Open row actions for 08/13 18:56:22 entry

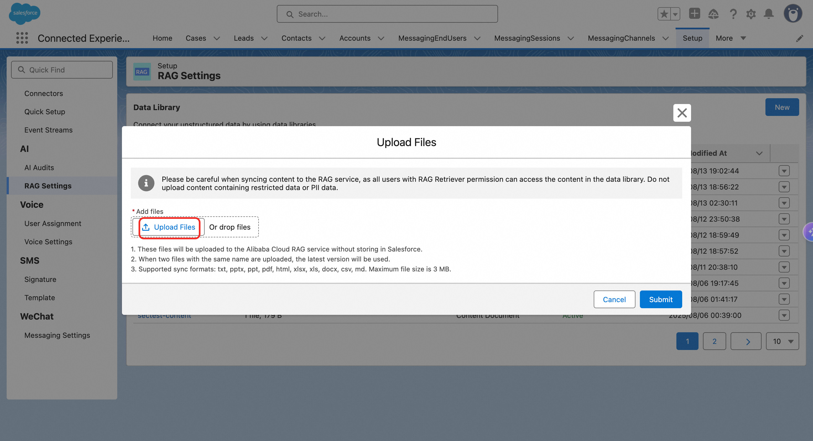784,187
